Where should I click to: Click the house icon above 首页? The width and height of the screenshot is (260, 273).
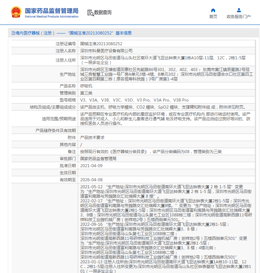(x=213, y=10)
